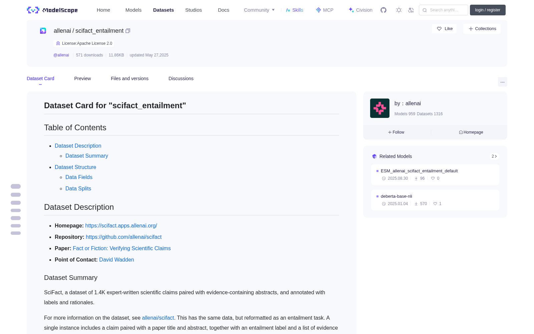Viewport: 534px width, 334px height.
Task: Add dataset to Collections
Action: click(482, 29)
